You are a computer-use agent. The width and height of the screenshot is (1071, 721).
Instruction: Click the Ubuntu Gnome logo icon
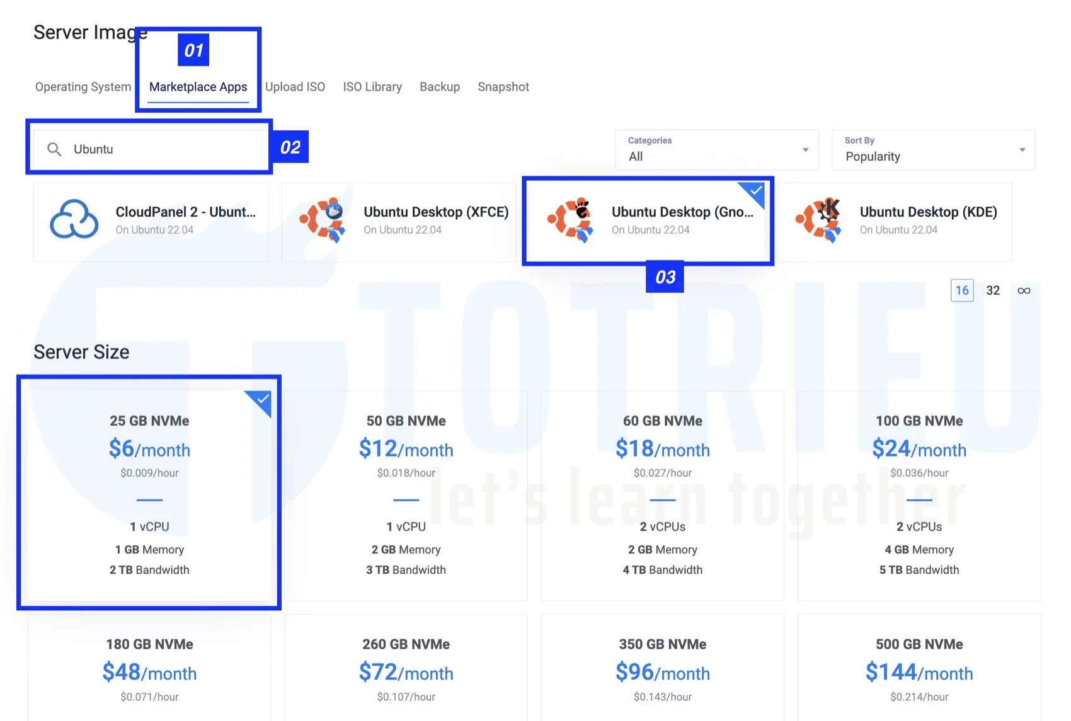click(571, 220)
